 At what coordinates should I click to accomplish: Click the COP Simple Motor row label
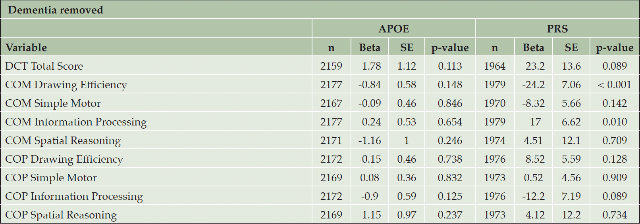pos(51,178)
